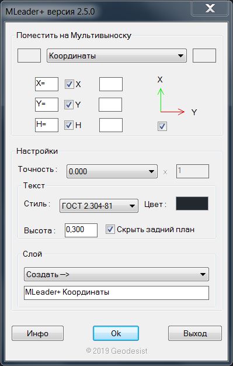Click the H= prefix input field
Image resolution: width=233 pixels, height=366 pixels.
[x=47, y=125]
